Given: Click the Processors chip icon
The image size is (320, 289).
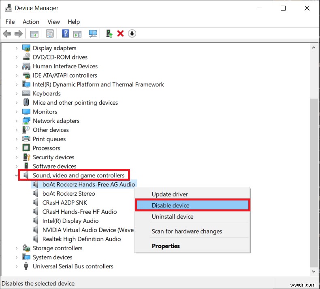Looking at the screenshot, I should pos(26,148).
